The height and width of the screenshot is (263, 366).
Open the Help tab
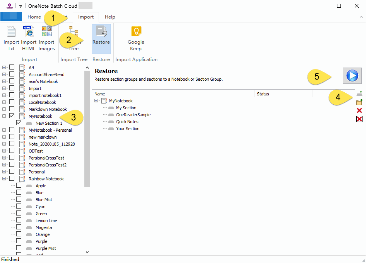point(110,17)
